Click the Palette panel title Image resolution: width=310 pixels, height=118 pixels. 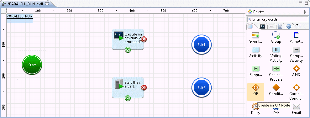(x=259, y=12)
